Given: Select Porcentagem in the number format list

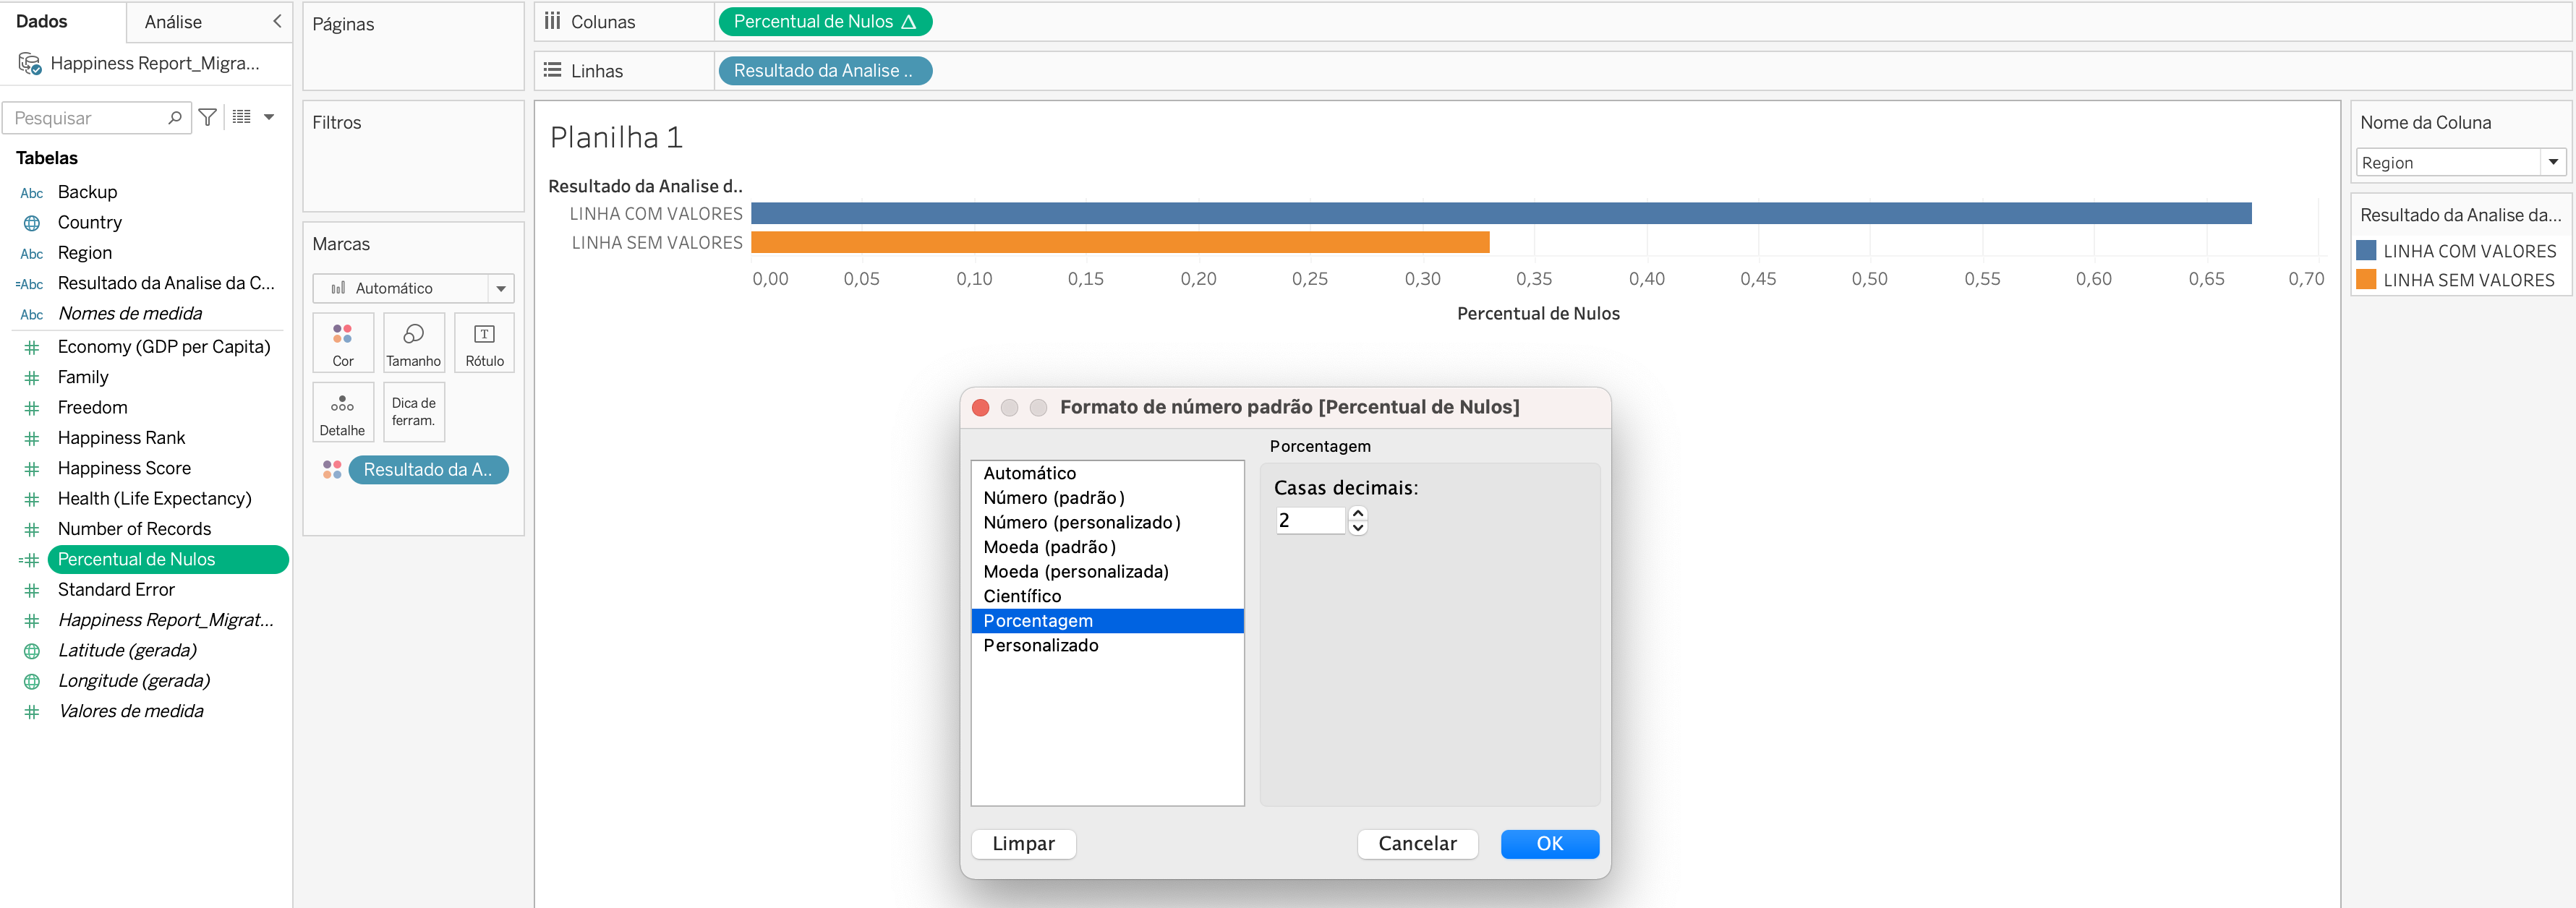Looking at the screenshot, I should (1038, 620).
